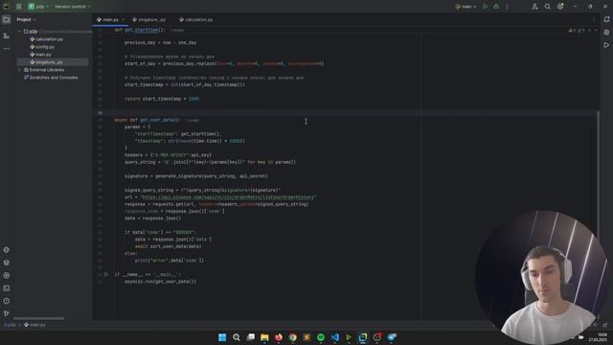Expand the External Libraries node

19,70
